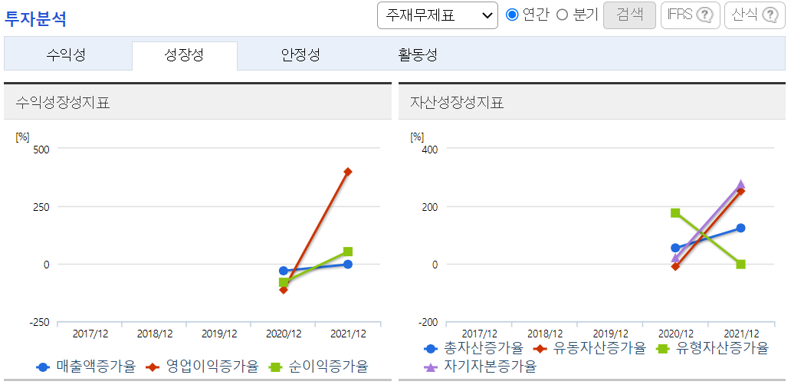
Task: Click the 자기자본증가율 2021/12 purple triangle point
Action: 740,184
